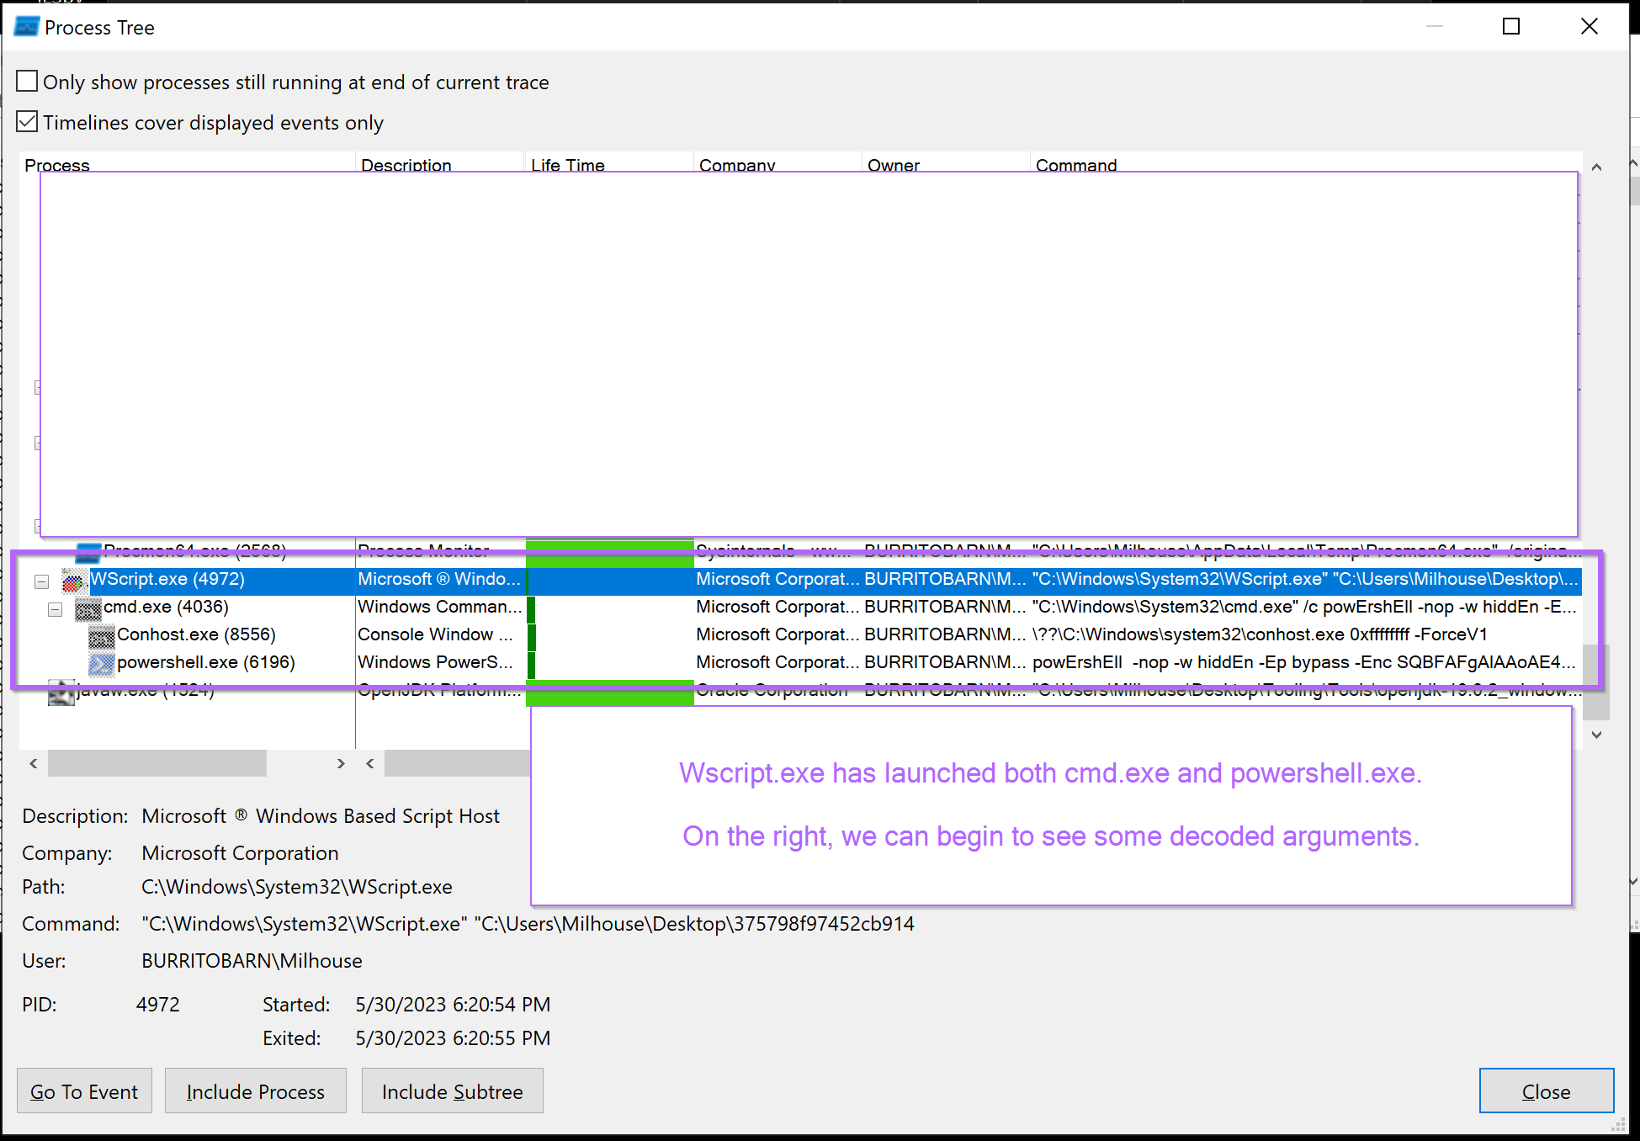
Task: Click the Conhost.exe console window icon
Action: [x=101, y=634]
